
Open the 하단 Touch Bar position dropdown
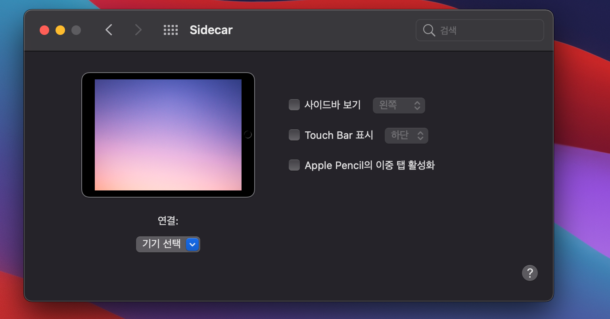pyautogui.click(x=407, y=135)
